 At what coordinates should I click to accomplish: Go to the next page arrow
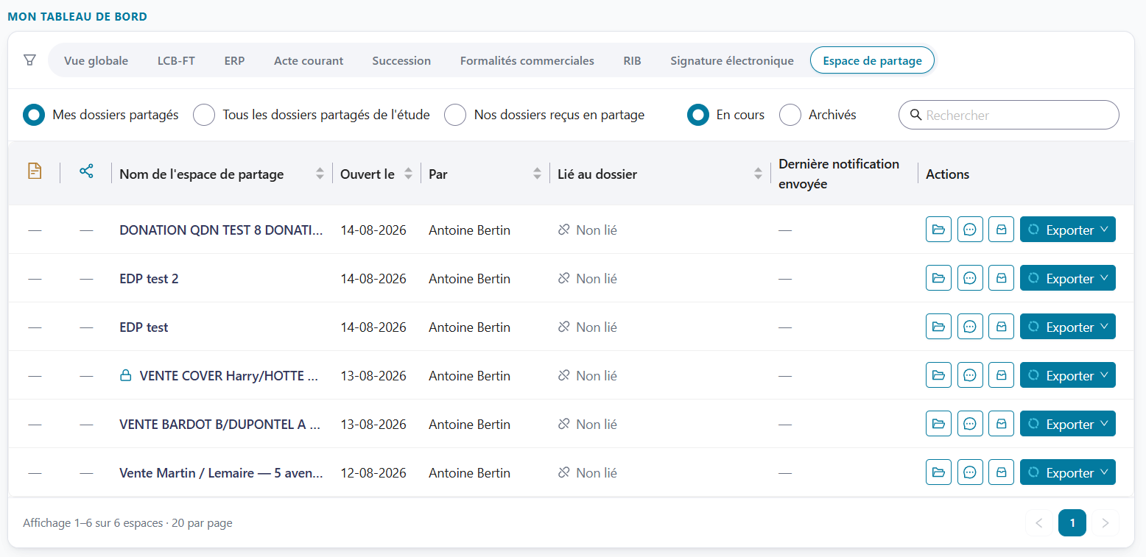tap(1105, 523)
